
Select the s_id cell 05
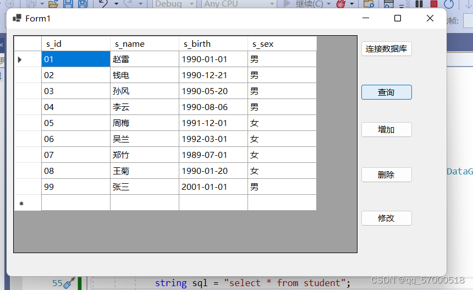[x=76, y=123]
